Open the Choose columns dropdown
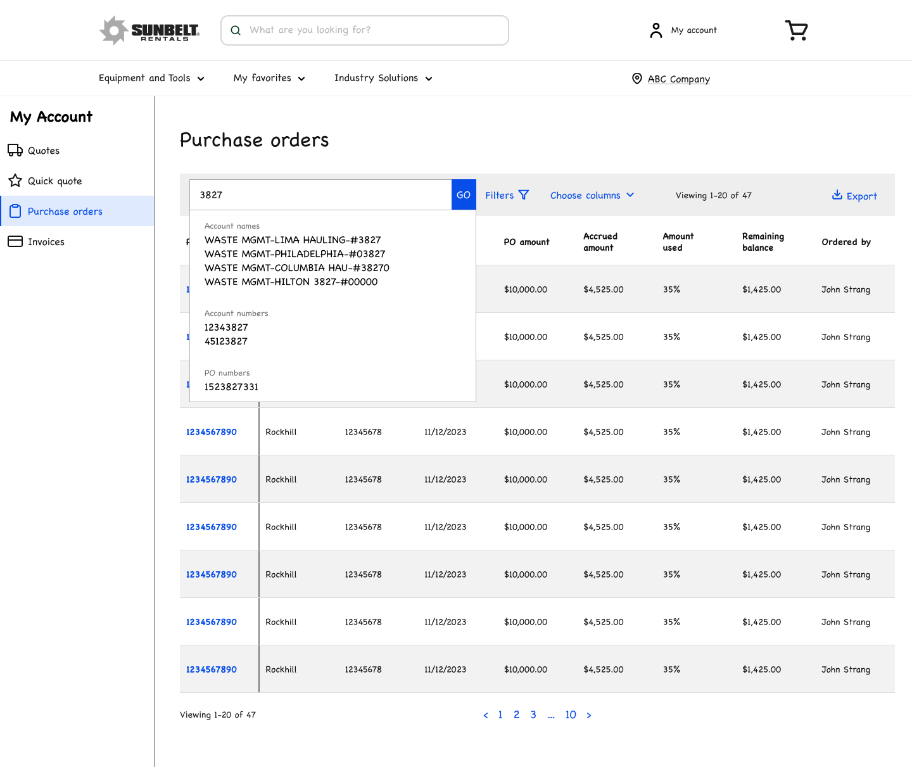 592,195
